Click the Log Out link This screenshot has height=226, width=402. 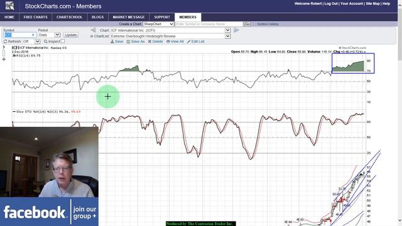tap(331, 4)
